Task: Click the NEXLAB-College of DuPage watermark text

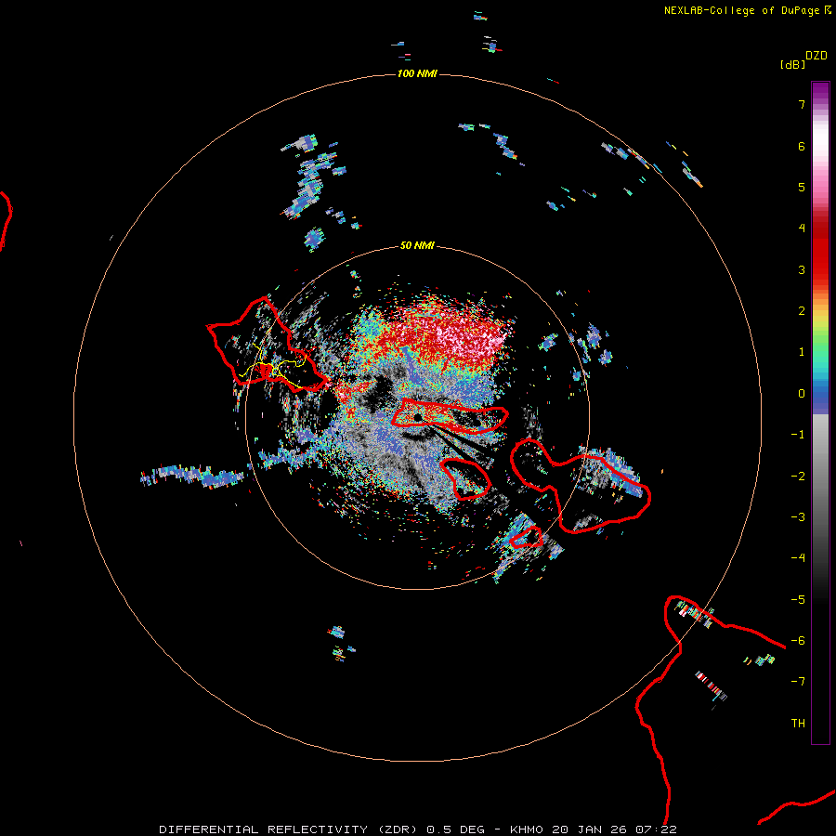Action: coord(741,10)
